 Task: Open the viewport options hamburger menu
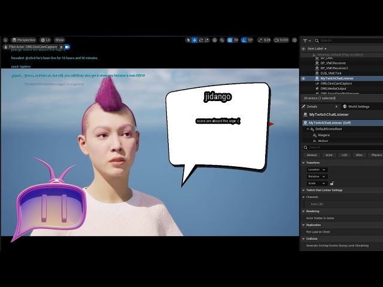pos(5,40)
